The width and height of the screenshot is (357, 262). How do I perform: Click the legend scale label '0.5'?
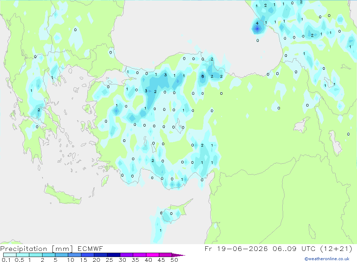coord(19,260)
